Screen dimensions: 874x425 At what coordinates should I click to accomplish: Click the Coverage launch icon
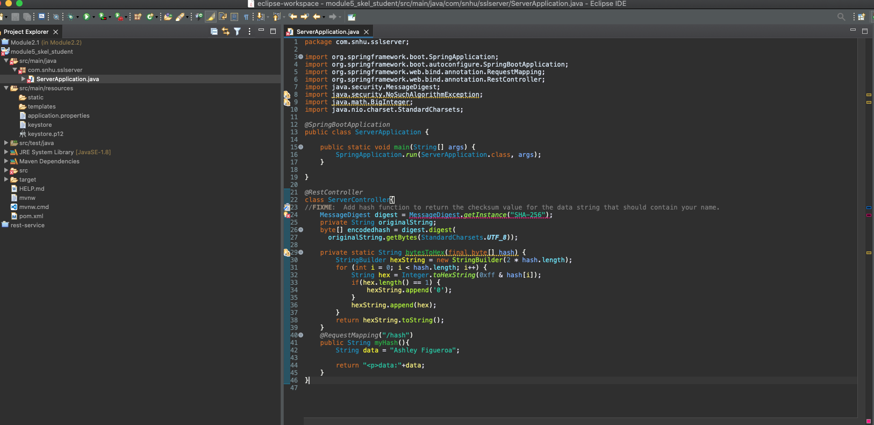(x=103, y=17)
